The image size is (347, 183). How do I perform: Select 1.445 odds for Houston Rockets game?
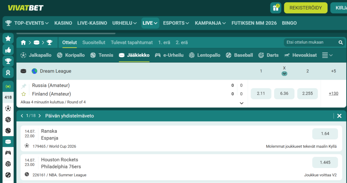(325, 162)
